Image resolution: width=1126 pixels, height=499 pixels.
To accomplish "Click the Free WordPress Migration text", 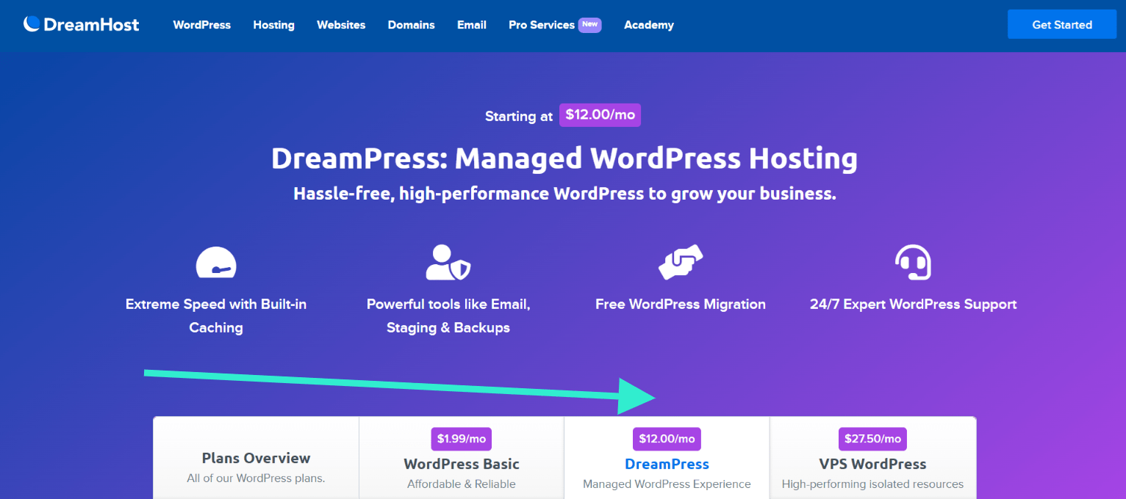I will [x=681, y=304].
